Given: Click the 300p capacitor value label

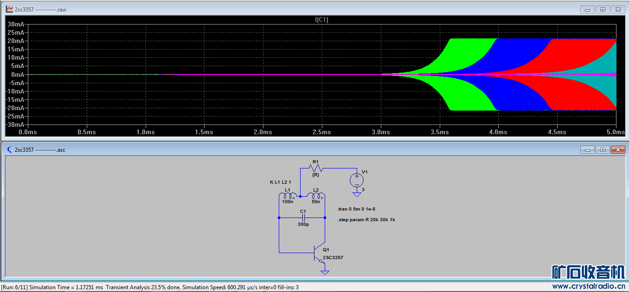Looking at the screenshot, I should [303, 224].
